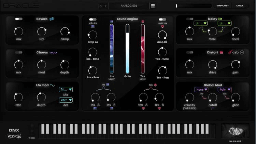The image size is (256, 144).
Task: Toggle the Reverb power switch
Action: coord(19,19)
